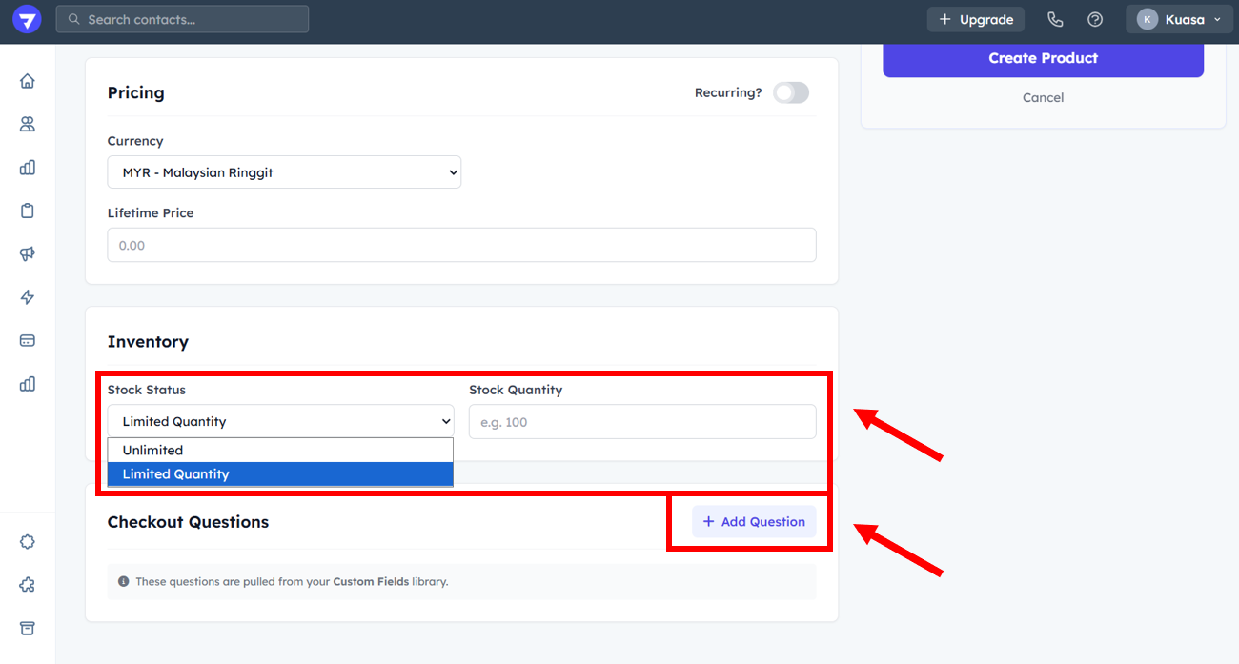Image resolution: width=1239 pixels, height=664 pixels.
Task: Click the Stock Quantity input field
Action: point(642,422)
